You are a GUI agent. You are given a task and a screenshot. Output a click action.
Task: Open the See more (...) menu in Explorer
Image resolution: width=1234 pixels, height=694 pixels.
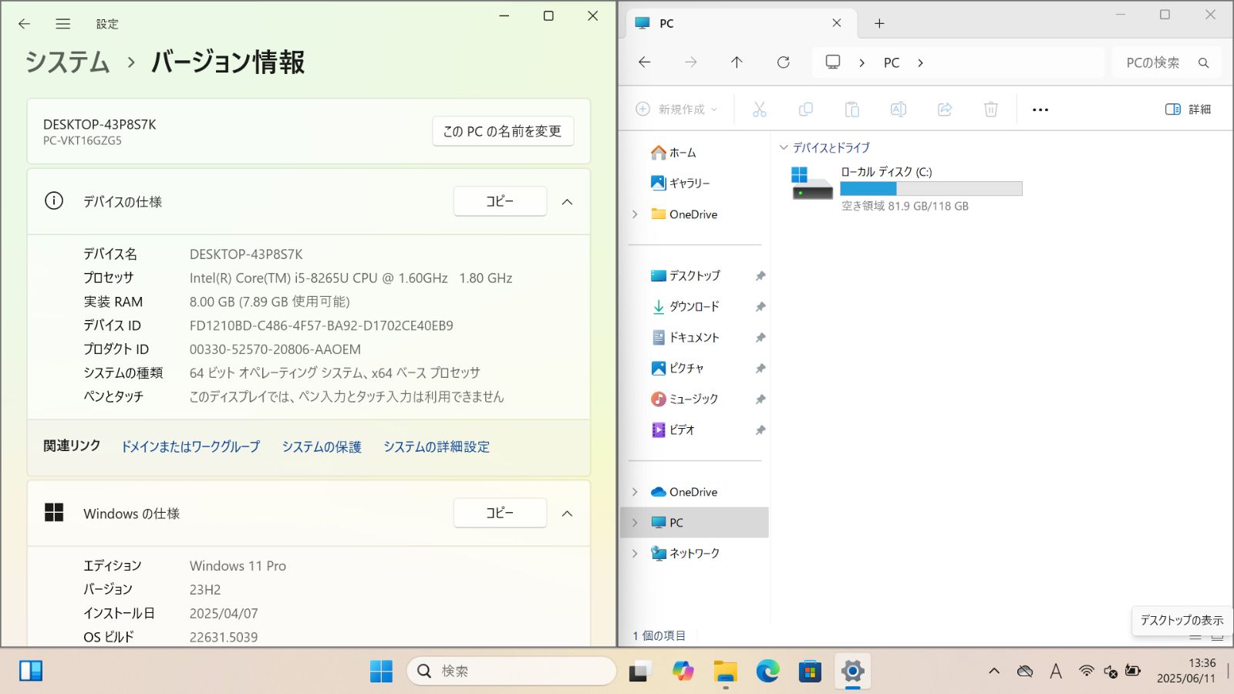[1040, 109]
